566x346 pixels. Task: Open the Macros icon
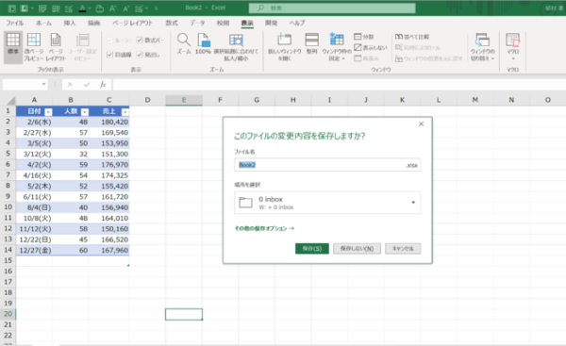512,40
